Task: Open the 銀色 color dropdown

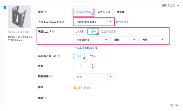Action: [124, 40]
